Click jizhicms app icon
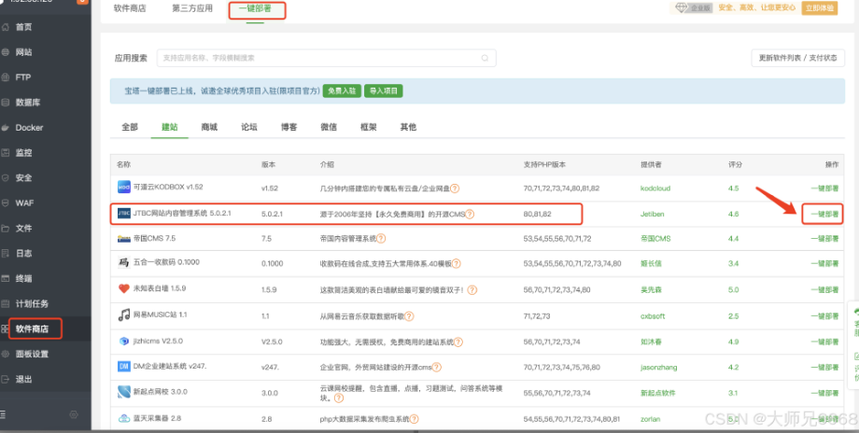859x433 pixels. (124, 341)
